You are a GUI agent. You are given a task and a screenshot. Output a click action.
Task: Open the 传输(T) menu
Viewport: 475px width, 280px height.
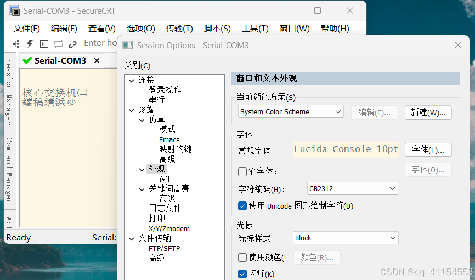point(179,29)
